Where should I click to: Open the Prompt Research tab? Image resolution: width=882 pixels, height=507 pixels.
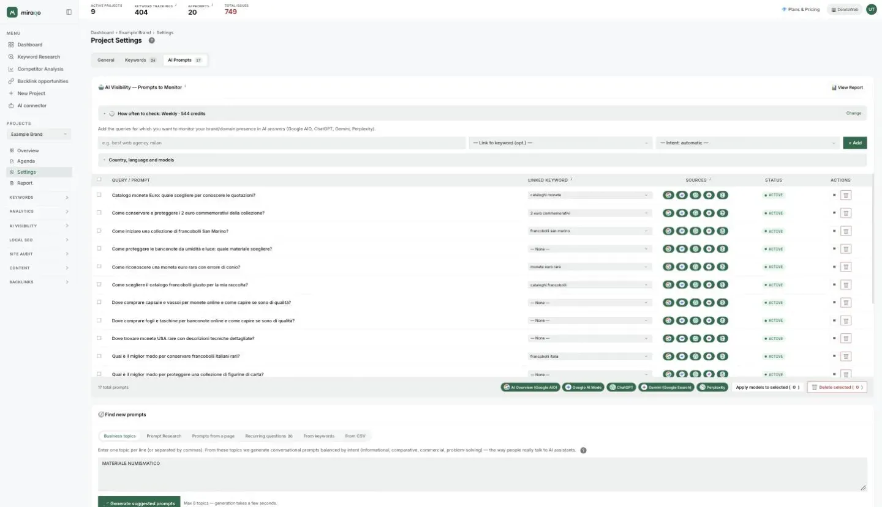pos(164,436)
